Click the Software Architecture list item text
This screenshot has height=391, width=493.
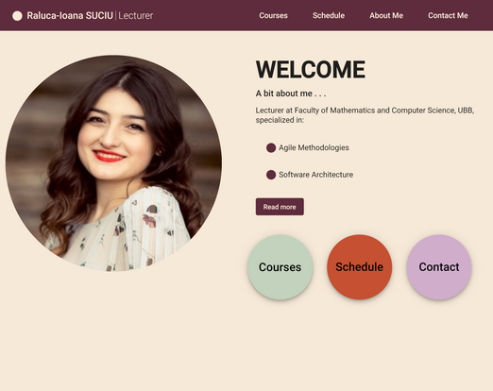click(315, 175)
